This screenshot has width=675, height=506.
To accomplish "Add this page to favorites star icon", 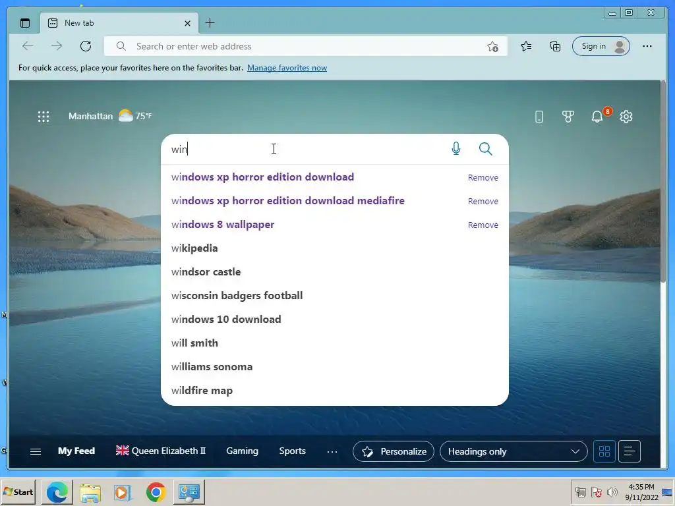I will tap(492, 46).
